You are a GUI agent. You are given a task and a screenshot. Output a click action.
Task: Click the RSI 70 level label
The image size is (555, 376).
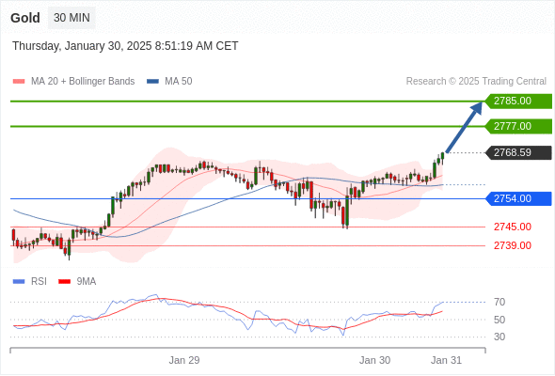coord(499,302)
